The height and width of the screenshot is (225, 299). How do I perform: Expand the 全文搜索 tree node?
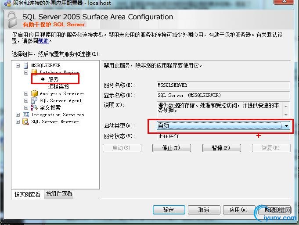26,107
